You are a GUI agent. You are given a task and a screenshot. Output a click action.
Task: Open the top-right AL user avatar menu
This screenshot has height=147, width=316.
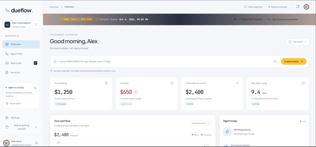click(306, 7)
